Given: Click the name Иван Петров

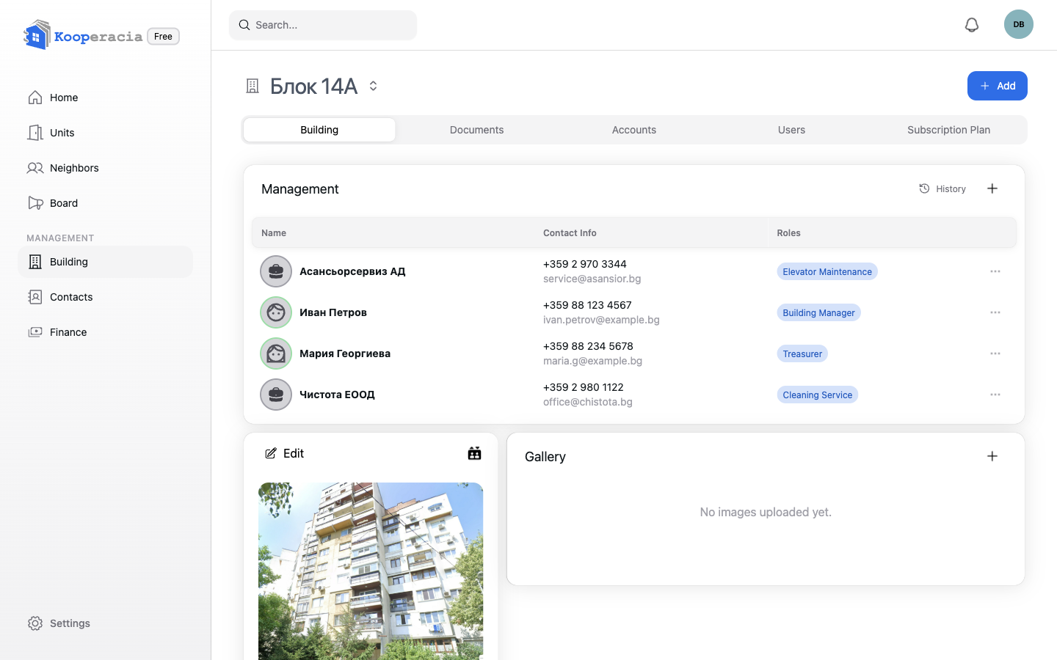Looking at the screenshot, I should [333, 312].
